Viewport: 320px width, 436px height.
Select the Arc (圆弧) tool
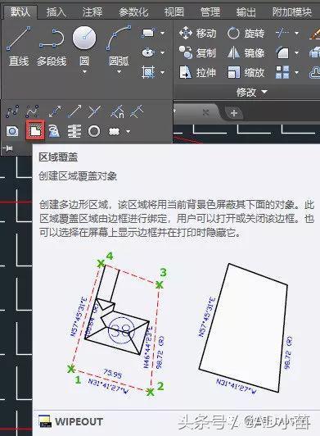click(x=119, y=44)
